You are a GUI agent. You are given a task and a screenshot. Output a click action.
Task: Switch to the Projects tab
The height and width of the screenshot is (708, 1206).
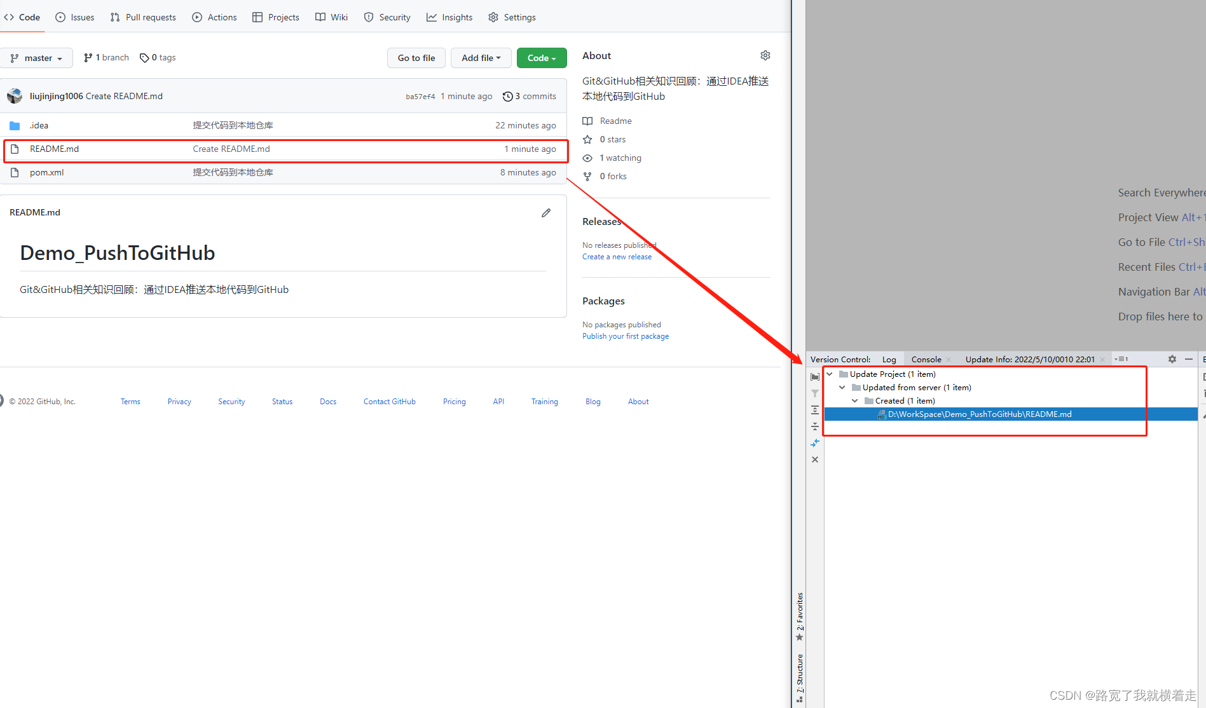pos(276,17)
